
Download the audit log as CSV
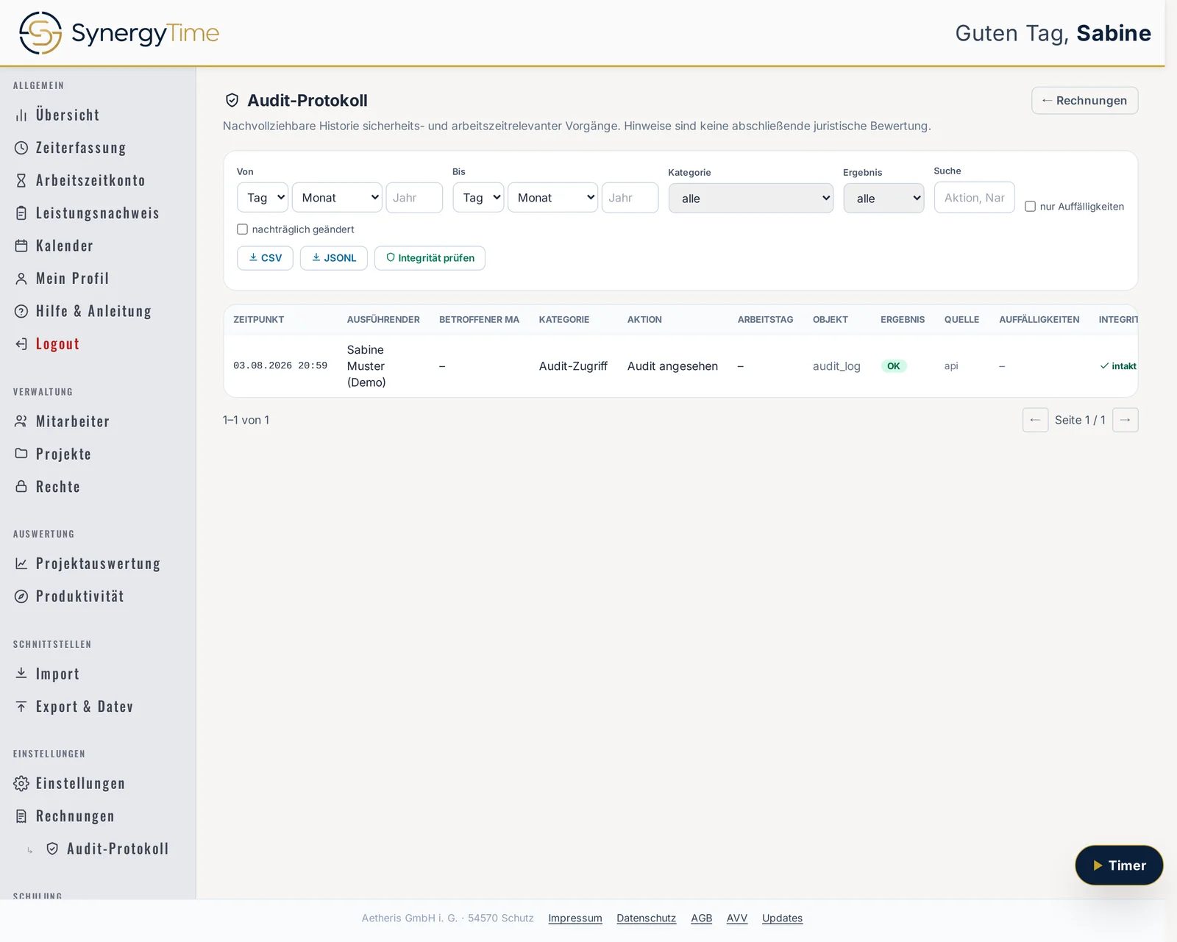265,258
